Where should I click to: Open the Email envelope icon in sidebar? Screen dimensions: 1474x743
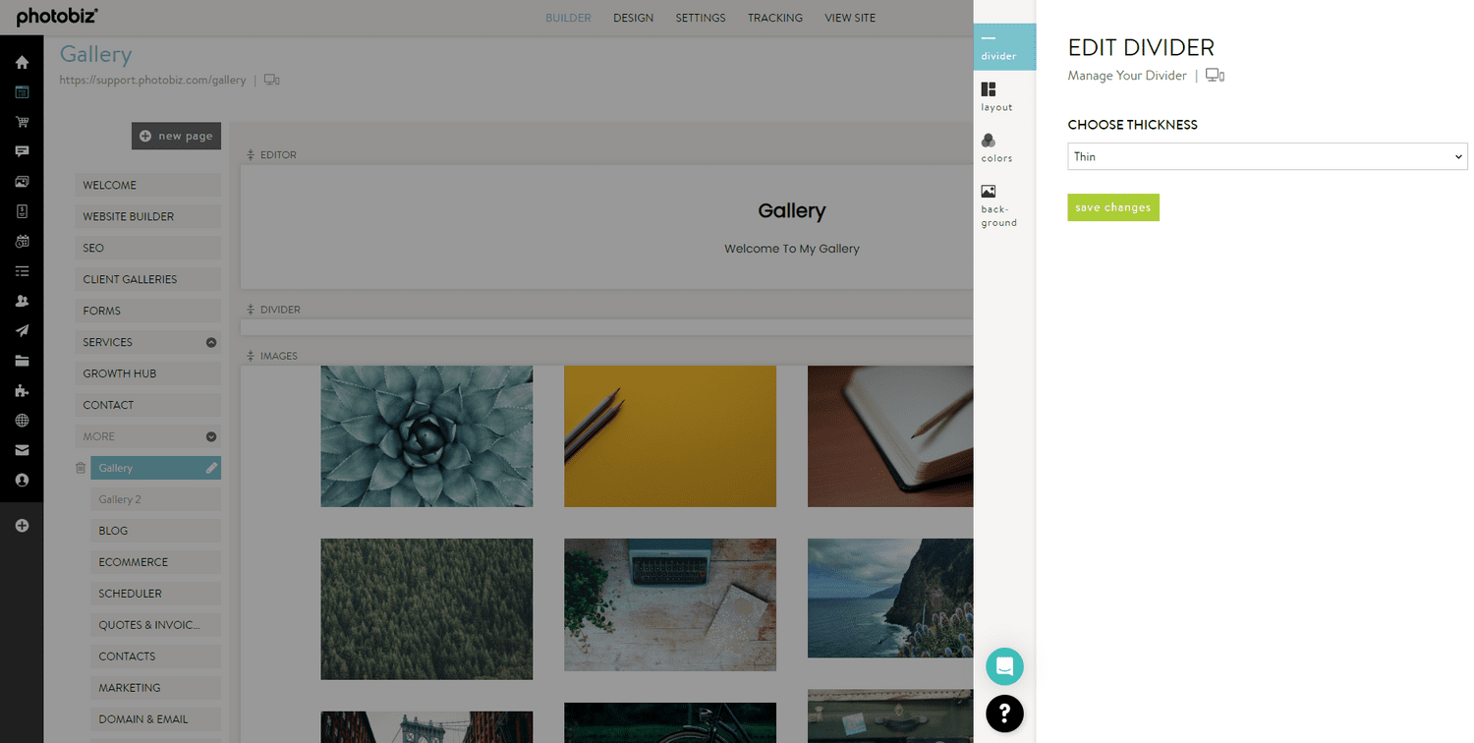click(22, 450)
